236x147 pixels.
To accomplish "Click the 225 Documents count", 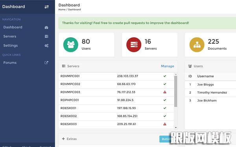I will [x=214, y=42].
